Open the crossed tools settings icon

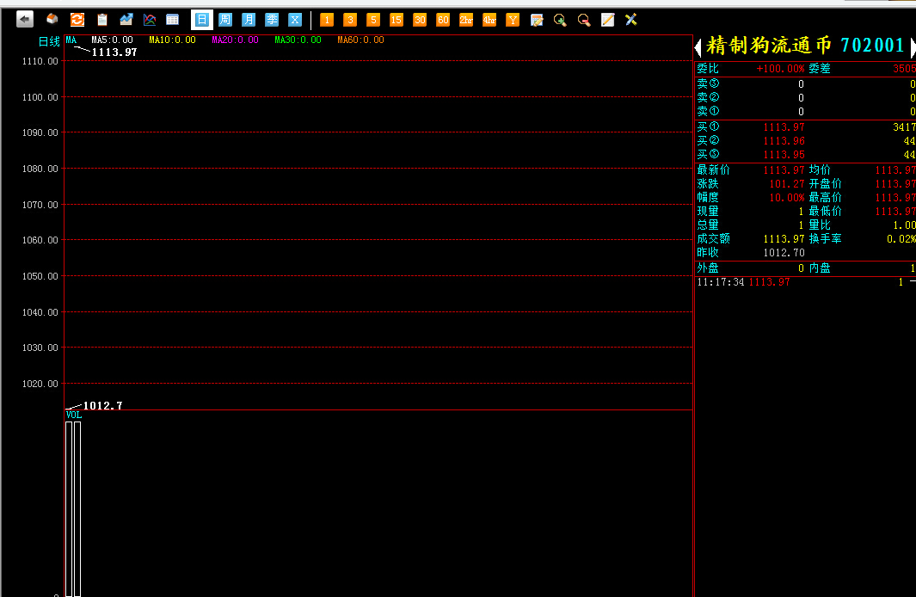pyautogui.click(x=631, y=19)
